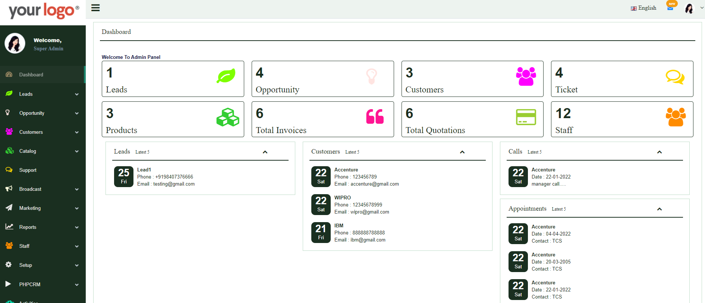The image size is (705, 303).
Task: Collapse the Calls Latest 5 panel
Action: (660, 152)
